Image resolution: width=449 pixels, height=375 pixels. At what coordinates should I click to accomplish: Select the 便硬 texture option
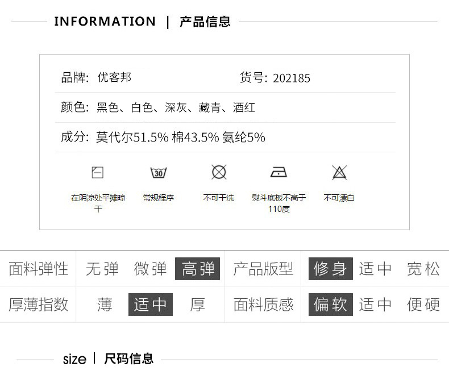pyautogui.click(x=423, y=305)
